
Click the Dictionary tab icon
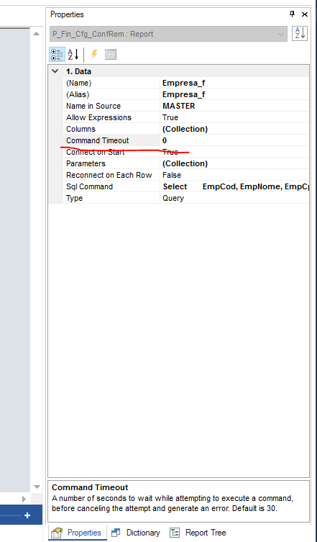pos(115,533)
